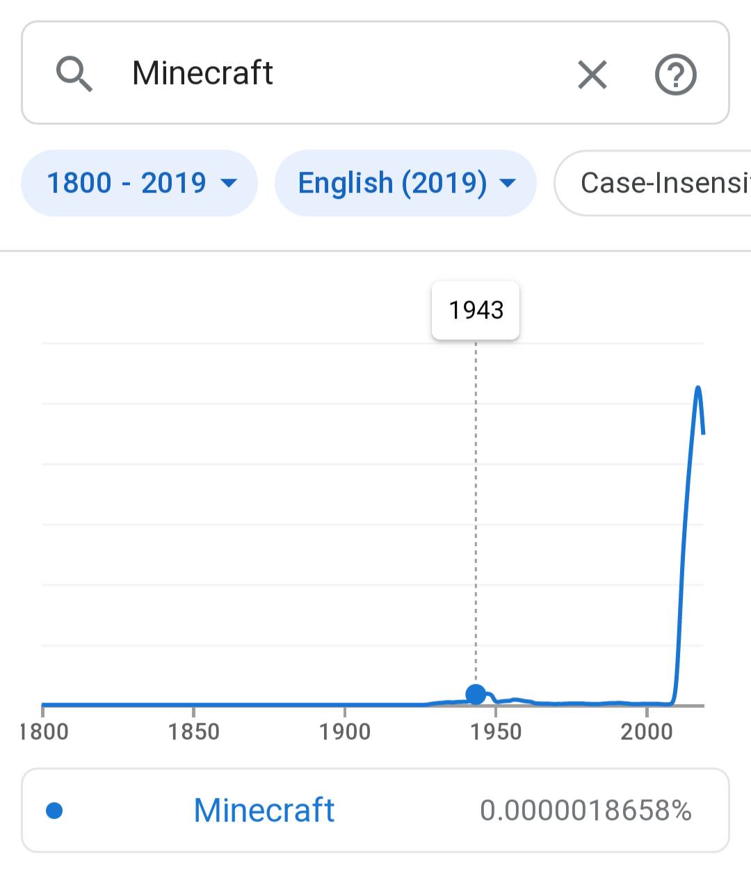Viewport: 751px width, 871px height.
Task: Click the 1850 x-axis label
Action: [x=193, y=732]
